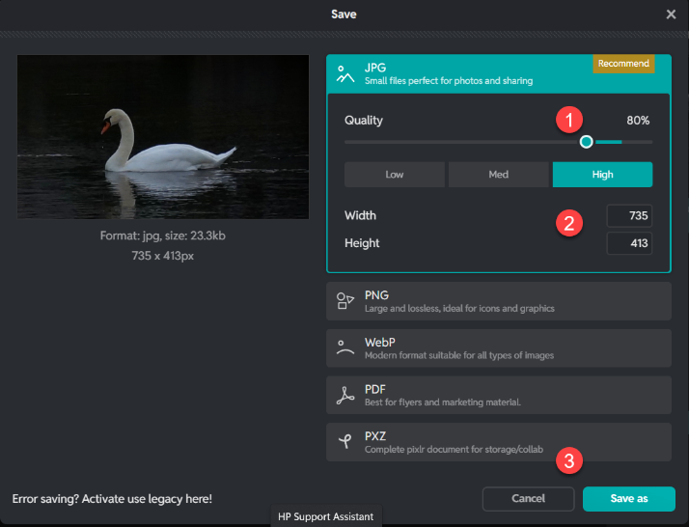Expand the WebP format option
This screenshot has height=527, width=689.
498,348
